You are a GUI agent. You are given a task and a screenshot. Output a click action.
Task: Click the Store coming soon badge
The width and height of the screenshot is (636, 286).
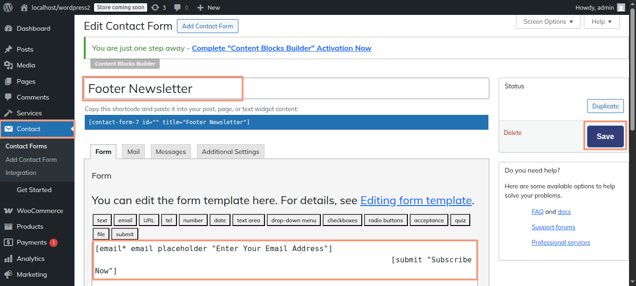121,7
